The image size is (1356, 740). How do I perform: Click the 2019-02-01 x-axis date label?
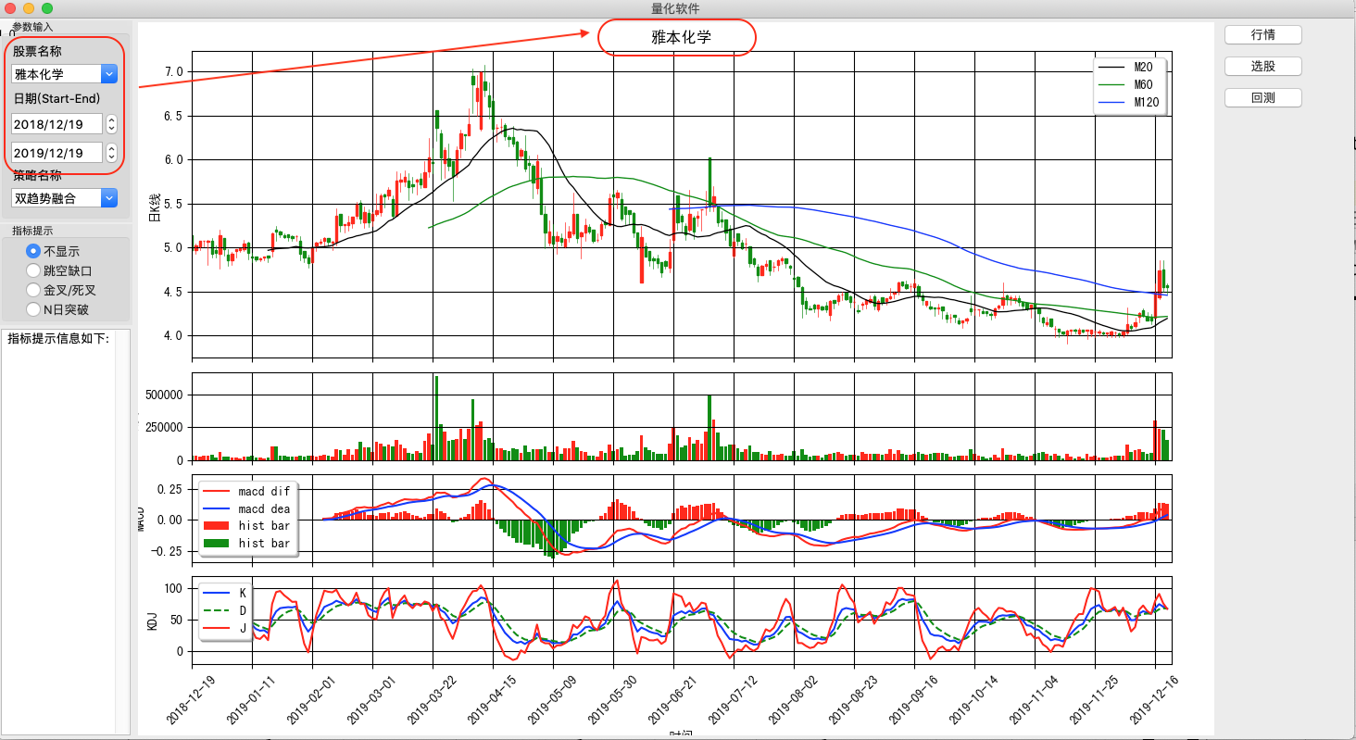[310, 698]
